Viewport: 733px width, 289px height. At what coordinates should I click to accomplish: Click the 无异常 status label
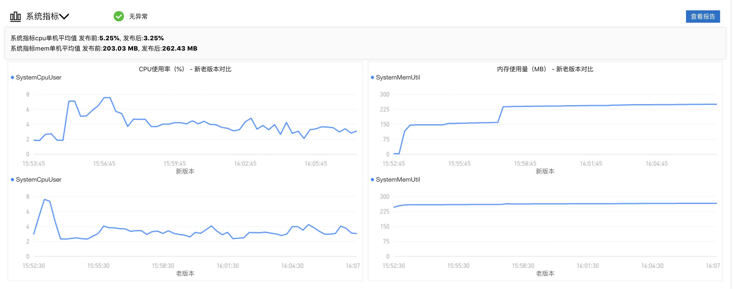point(138,17)
